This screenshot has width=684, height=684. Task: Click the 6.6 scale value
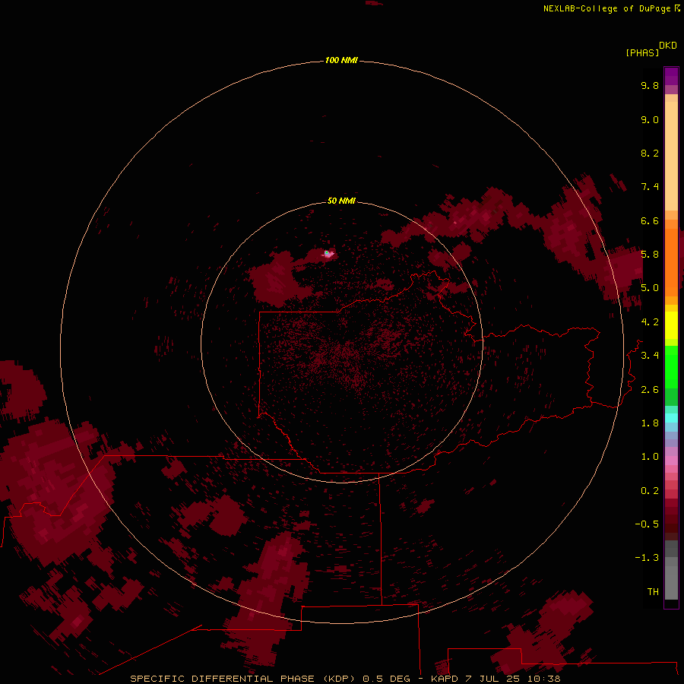coord(650,220)
